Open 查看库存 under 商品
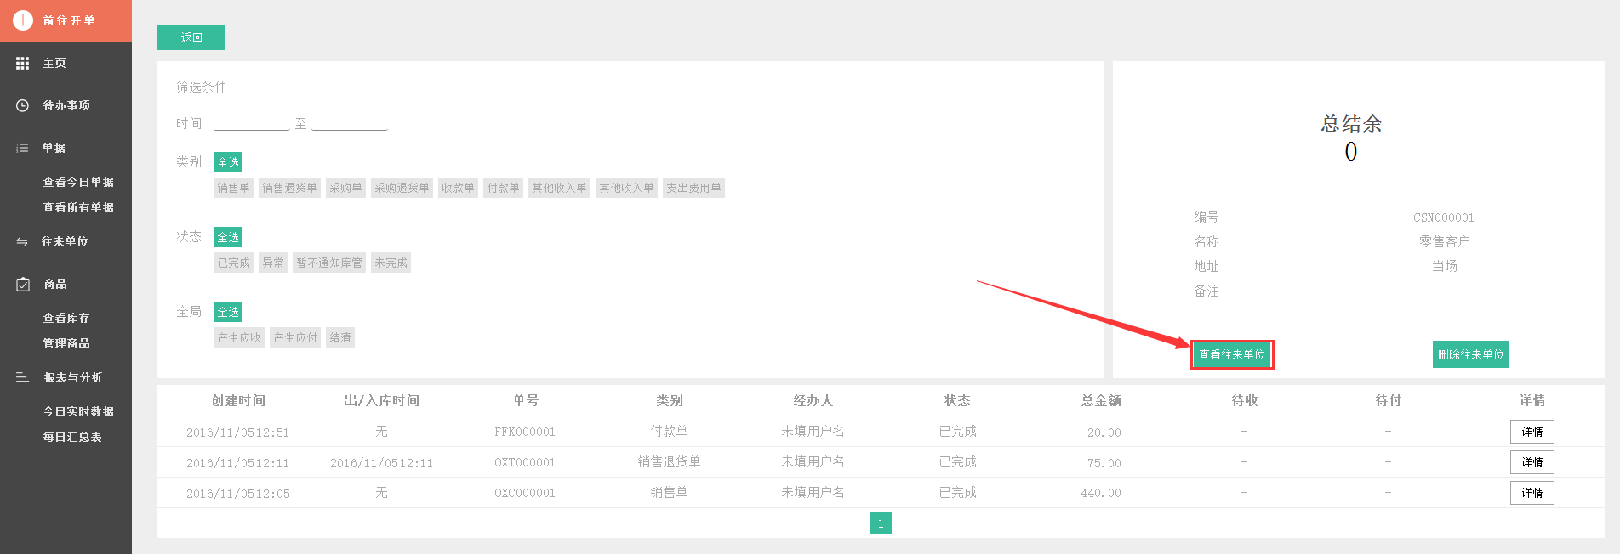Viewport: 1620px width, 554px height. [66, 318]
